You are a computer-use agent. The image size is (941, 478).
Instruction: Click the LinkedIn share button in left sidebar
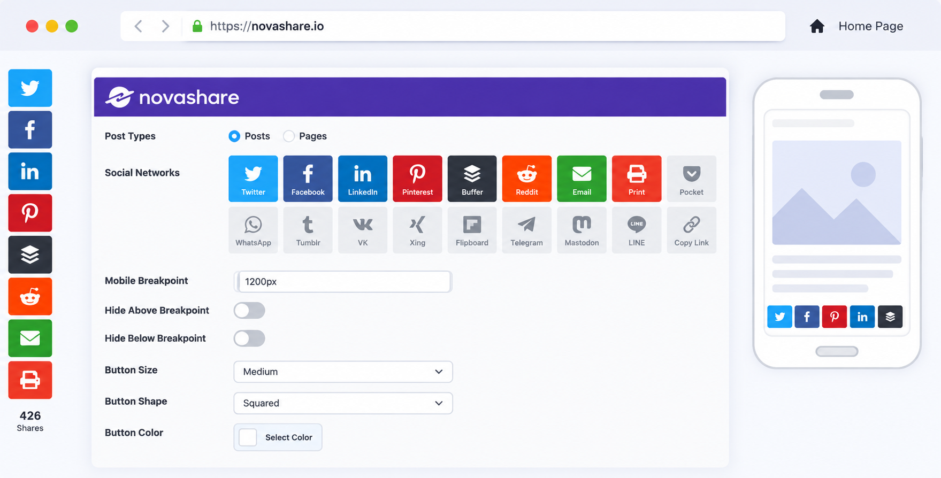point(30,171)
